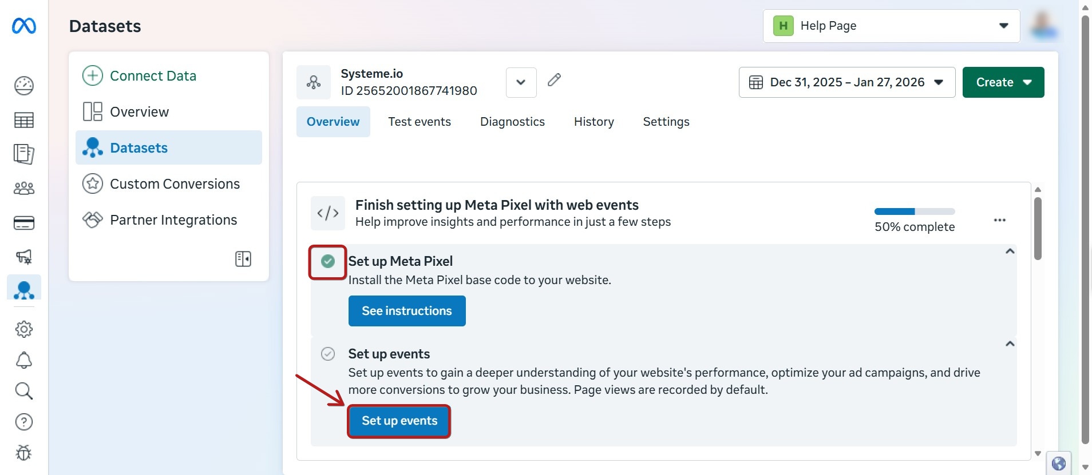Switch to the History tab
This screenshot has width=1092, height=475.
594,122
